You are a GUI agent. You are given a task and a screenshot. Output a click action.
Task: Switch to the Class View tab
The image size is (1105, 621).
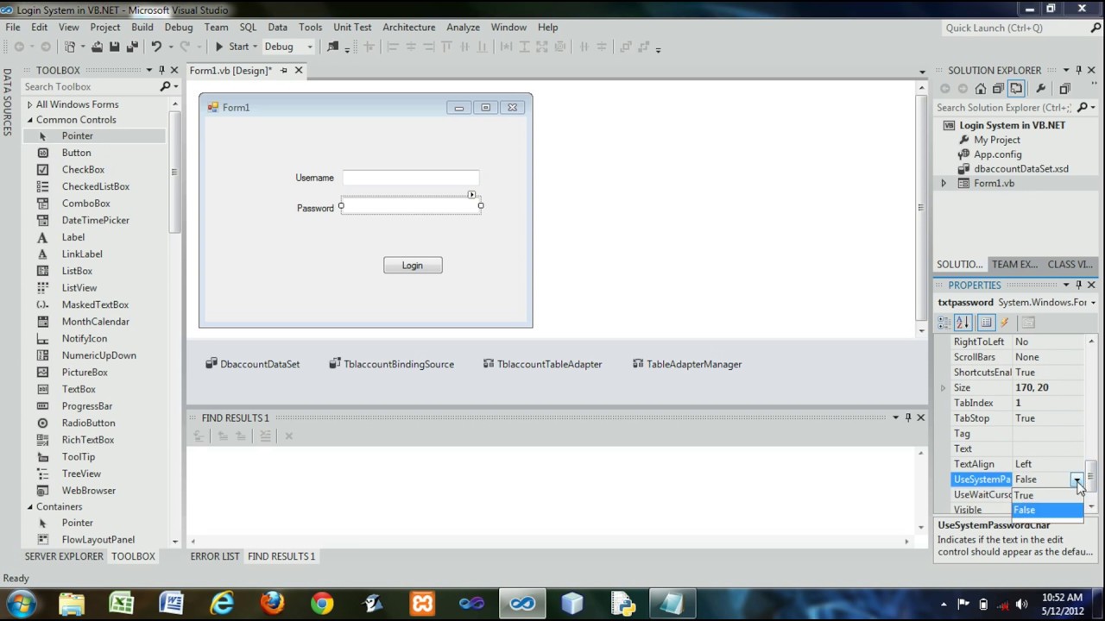[1070, 264]
